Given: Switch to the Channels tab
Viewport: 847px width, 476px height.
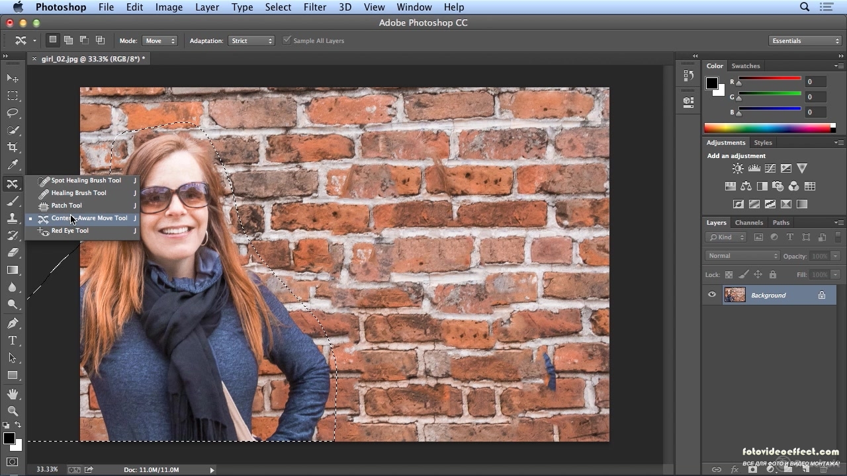Looking at the screenshot, I should tap(749, 223).
